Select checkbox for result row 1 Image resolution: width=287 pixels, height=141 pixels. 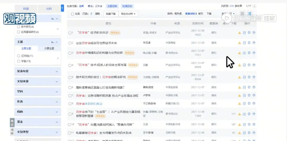[x=70, y=33]
